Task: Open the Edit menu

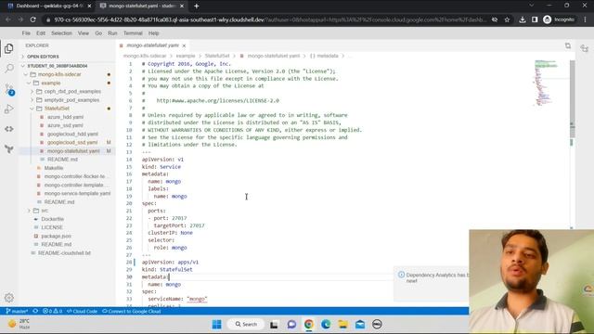Action: [x=41, y=33]
